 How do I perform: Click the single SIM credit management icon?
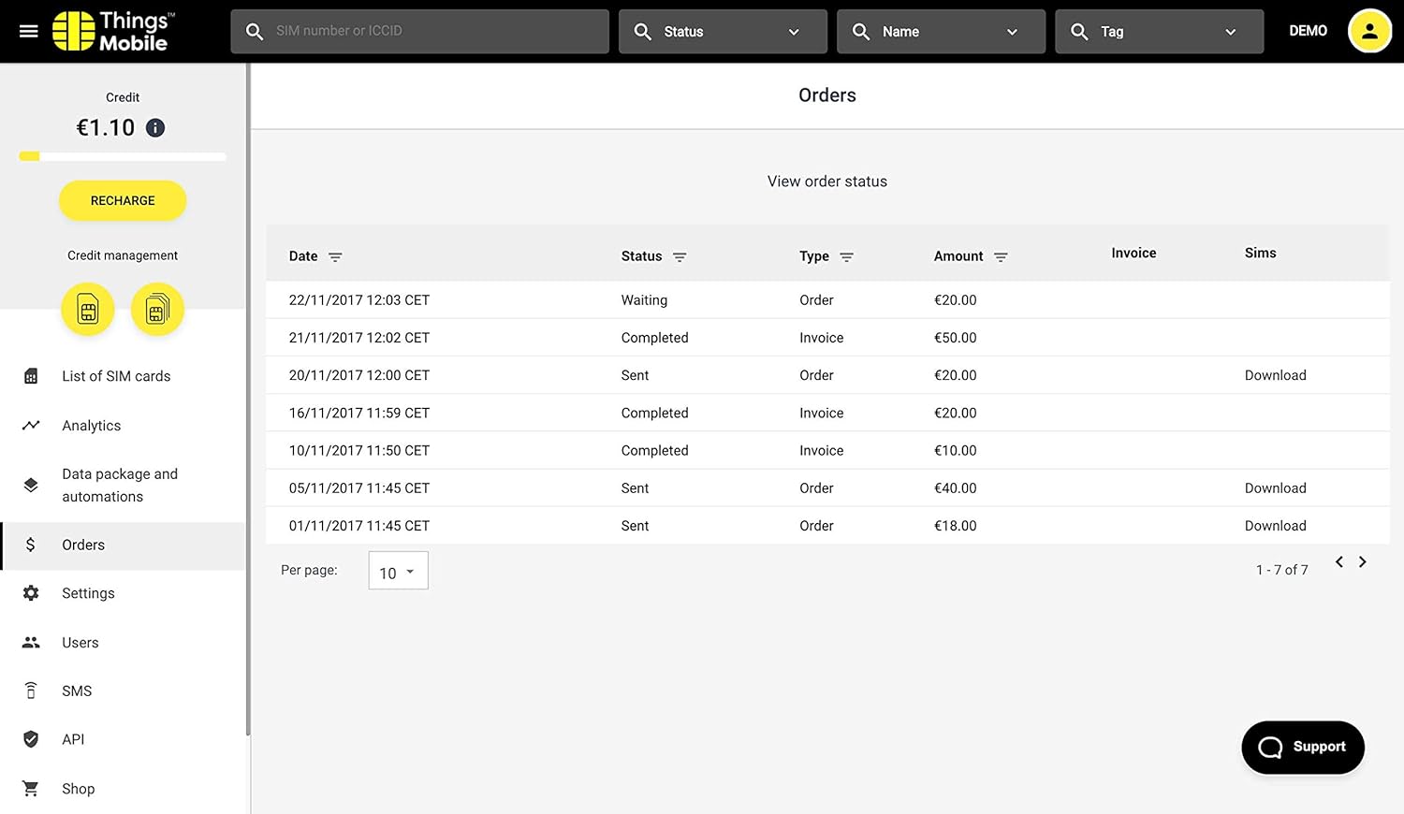pyautogui.click(x=88, y=310)
